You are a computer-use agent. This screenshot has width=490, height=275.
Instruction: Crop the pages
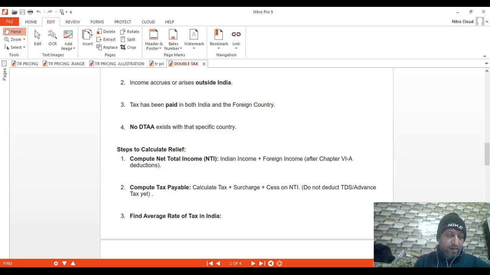point(128,47)
